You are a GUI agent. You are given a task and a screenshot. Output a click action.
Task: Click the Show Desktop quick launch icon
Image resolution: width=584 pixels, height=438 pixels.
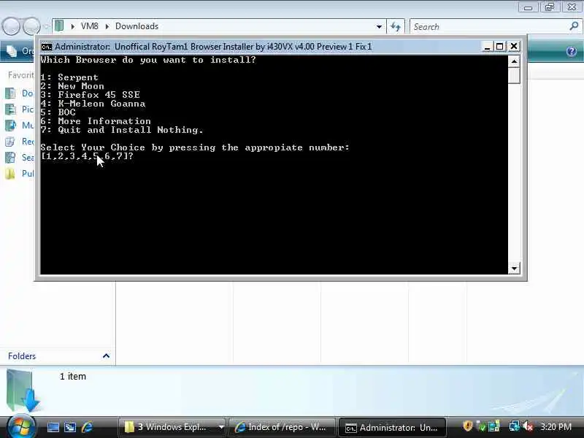tap(53, 427)
